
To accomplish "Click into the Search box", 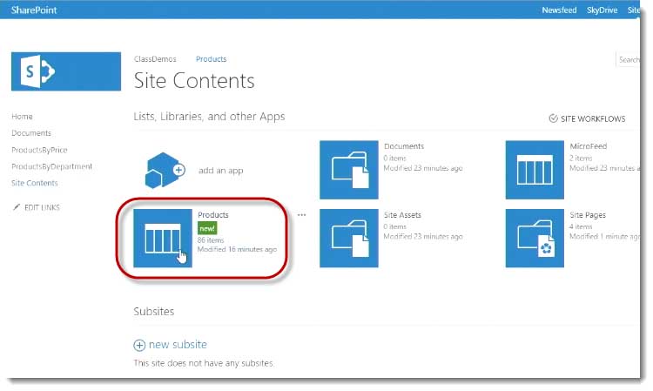I will [628, 59].
